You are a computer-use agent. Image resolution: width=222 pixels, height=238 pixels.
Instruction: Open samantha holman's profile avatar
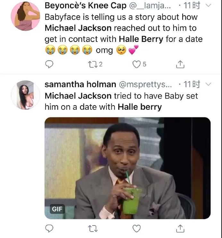pos(25,95)
